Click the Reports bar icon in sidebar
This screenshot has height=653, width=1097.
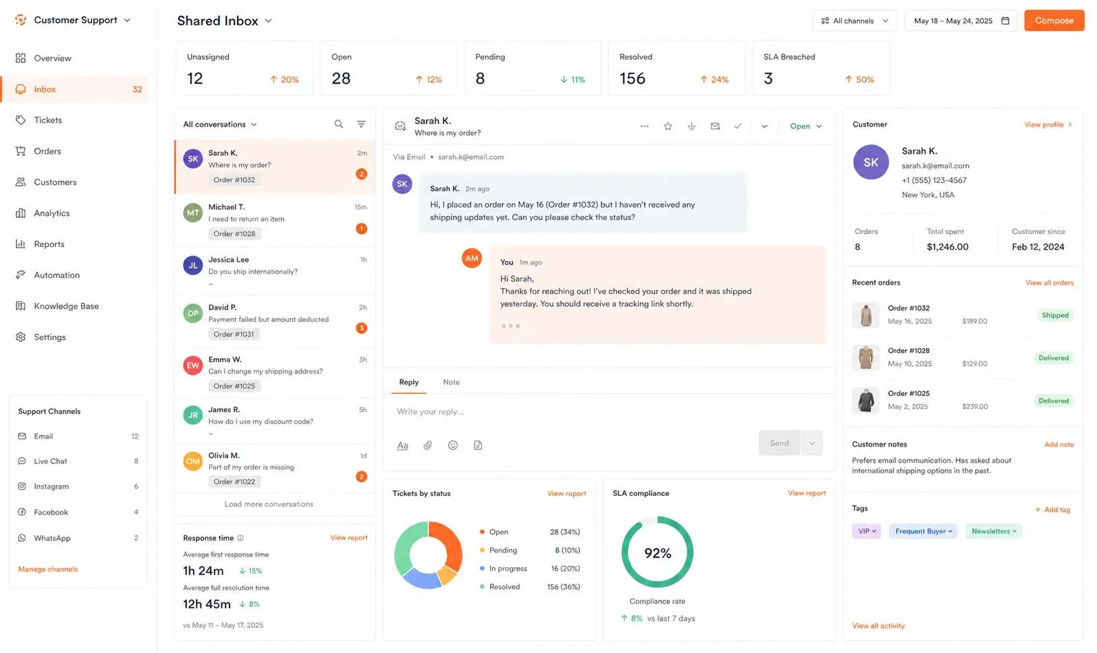coord(21,244)
